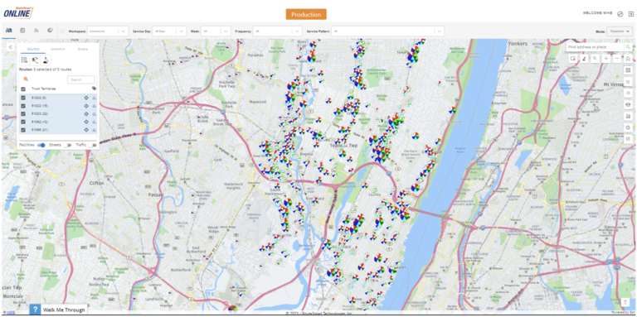The image size is (637, 317).
Task: Open the map view icon in top toolbar
Action: pyautogui.click(x=8, y=31)
